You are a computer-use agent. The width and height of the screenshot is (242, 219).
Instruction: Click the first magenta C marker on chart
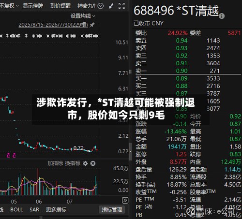(x=8, y=155)
